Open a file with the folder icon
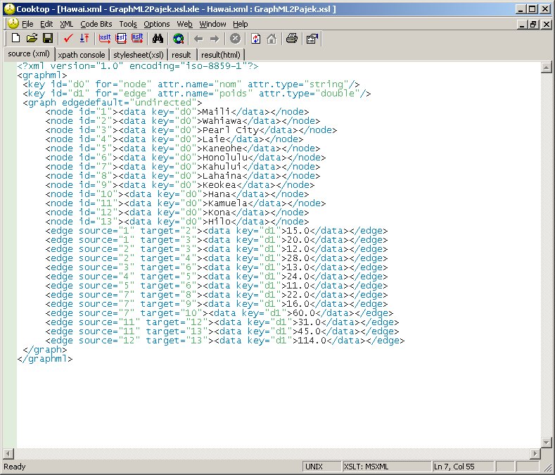The image size is (555, 475). [32, 39]
